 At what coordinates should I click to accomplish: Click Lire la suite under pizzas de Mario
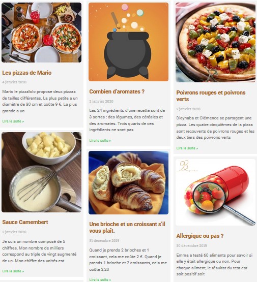tap(13, 121)
